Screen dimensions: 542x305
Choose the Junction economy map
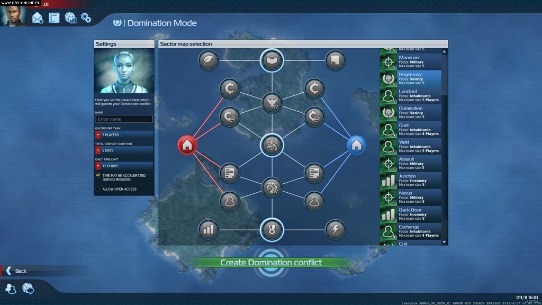tap(411, 181)
